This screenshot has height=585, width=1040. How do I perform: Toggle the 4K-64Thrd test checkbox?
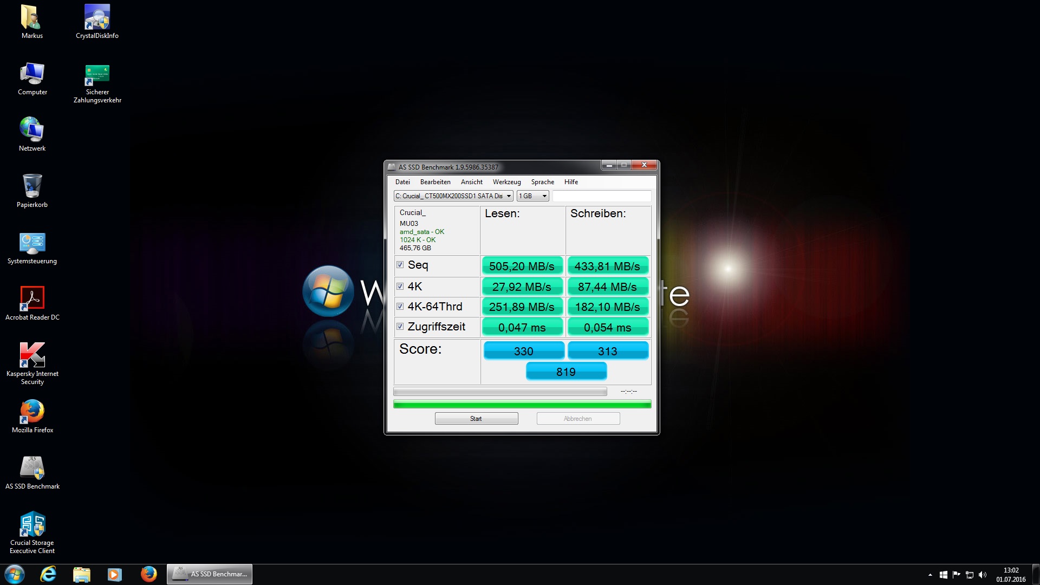click(400, 307)
